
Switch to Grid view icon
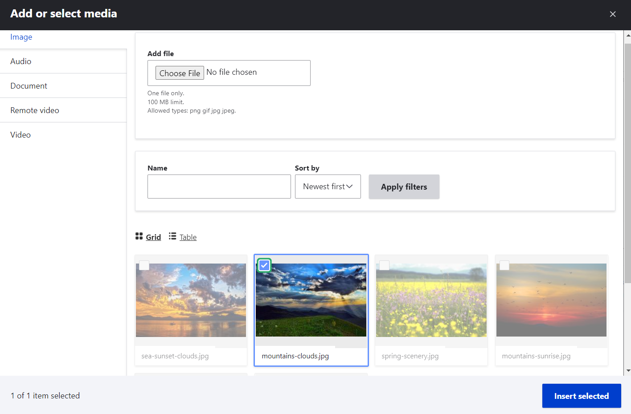tap(148, 237)
